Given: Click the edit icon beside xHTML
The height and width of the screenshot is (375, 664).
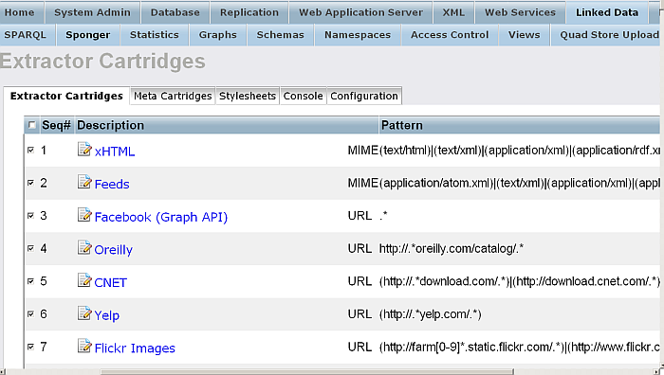Looking at the screenshot, I should (x=84, y=150).
